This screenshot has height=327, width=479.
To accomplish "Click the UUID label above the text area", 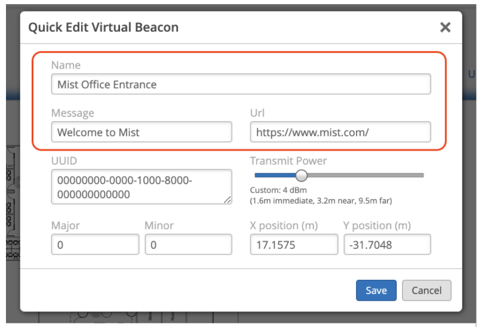I will 64,161.
